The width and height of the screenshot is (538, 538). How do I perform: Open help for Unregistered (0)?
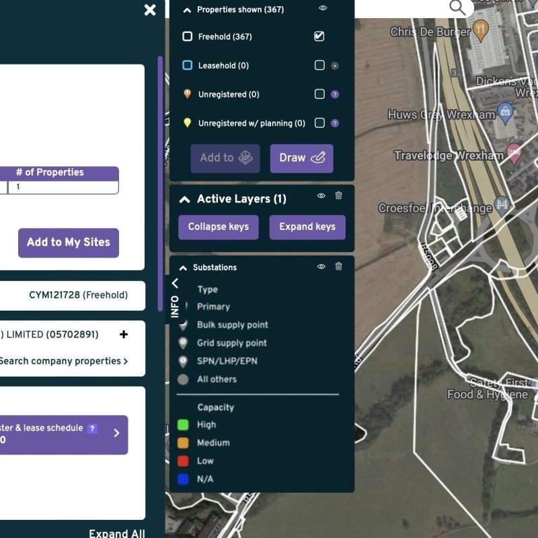[x=335, y=94]
